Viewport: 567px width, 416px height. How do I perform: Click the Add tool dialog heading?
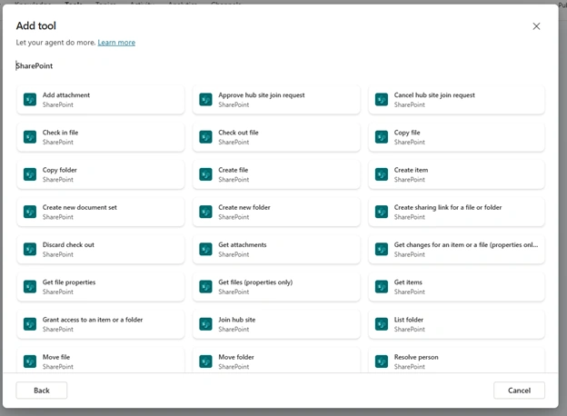point(36,26)
